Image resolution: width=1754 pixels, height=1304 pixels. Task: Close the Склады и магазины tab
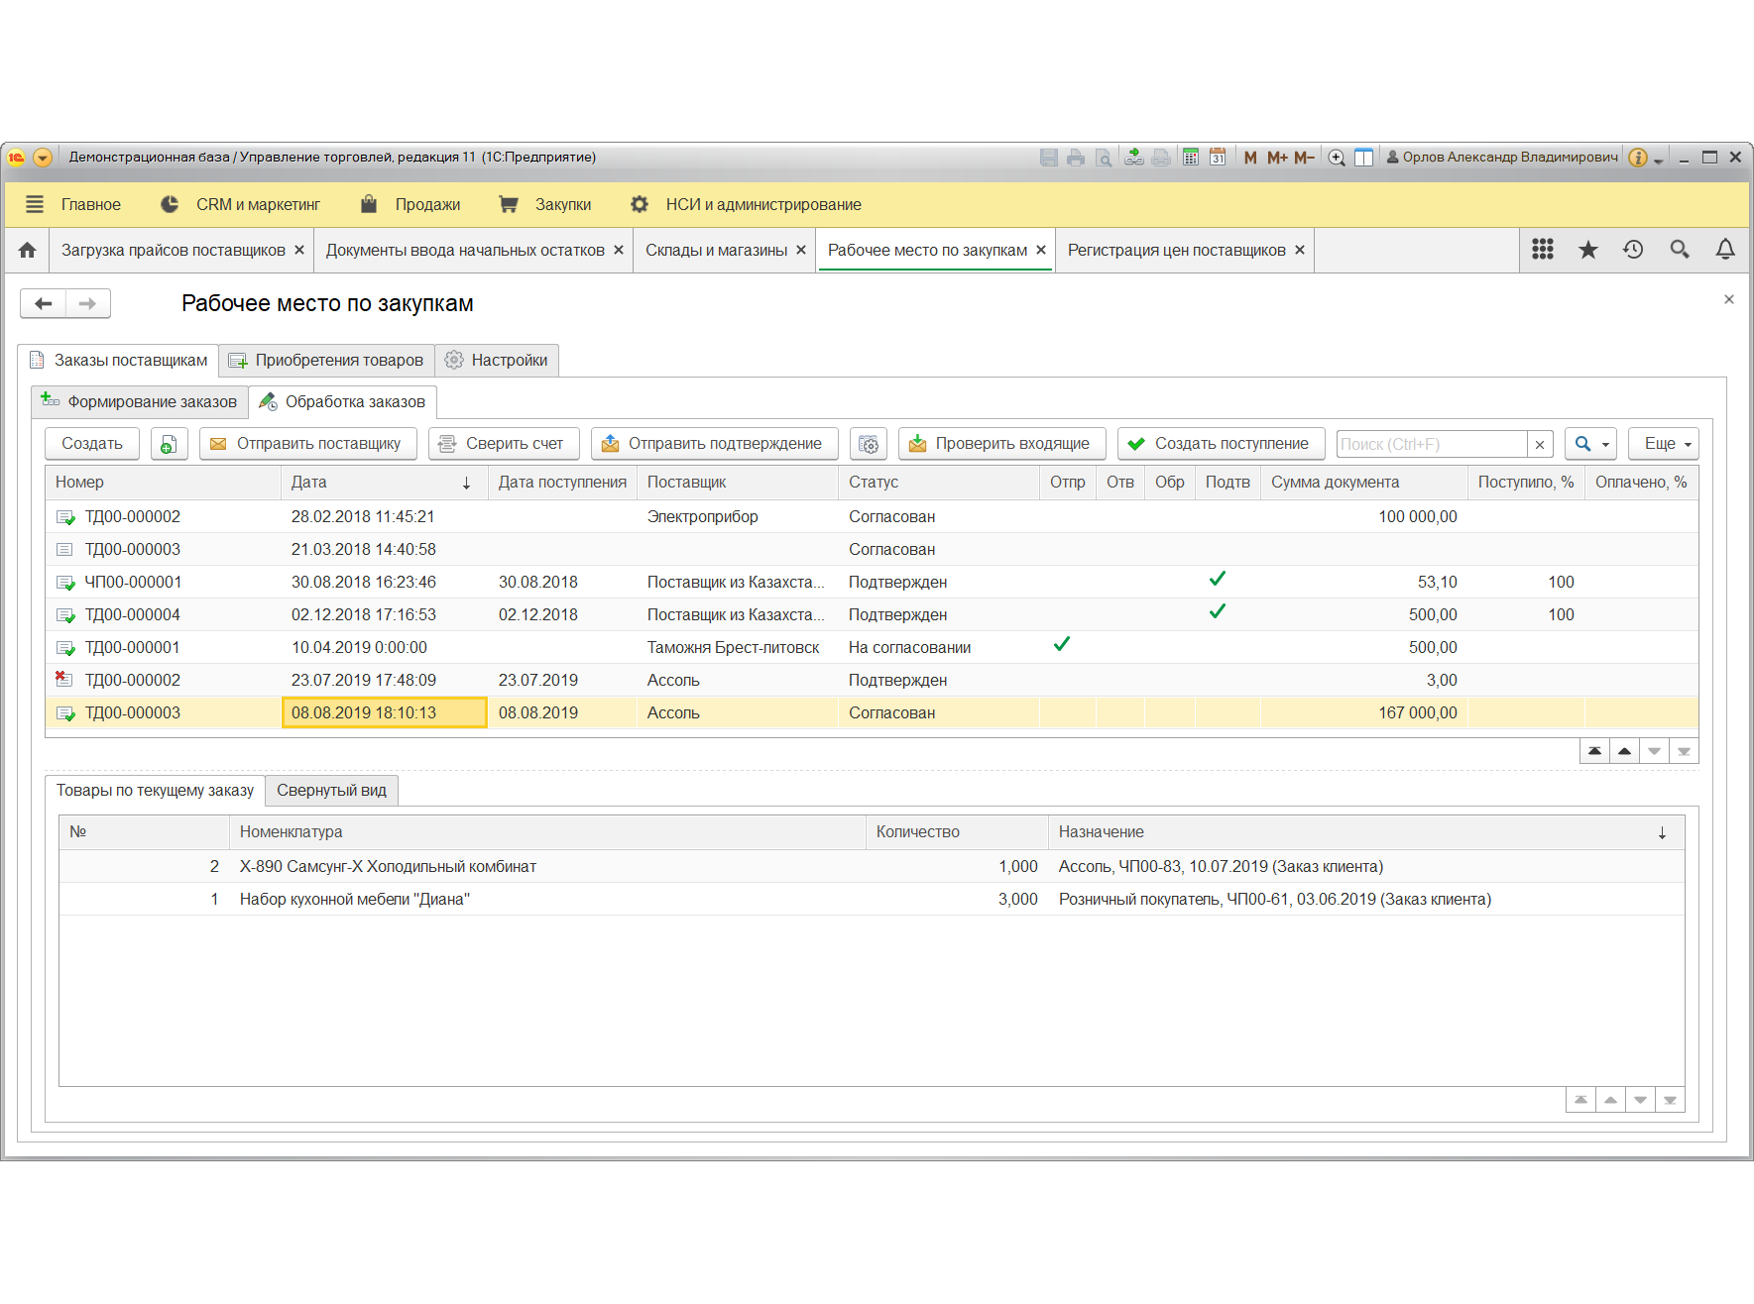click(x=801, y=251)
